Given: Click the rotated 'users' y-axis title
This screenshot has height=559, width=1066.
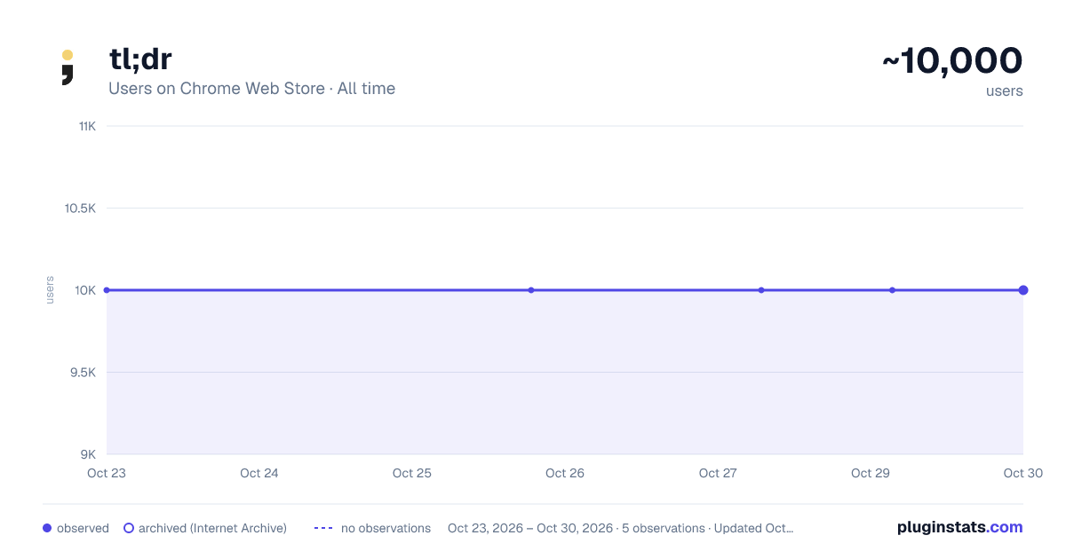Looking at the screenshot, I should 50,290.
